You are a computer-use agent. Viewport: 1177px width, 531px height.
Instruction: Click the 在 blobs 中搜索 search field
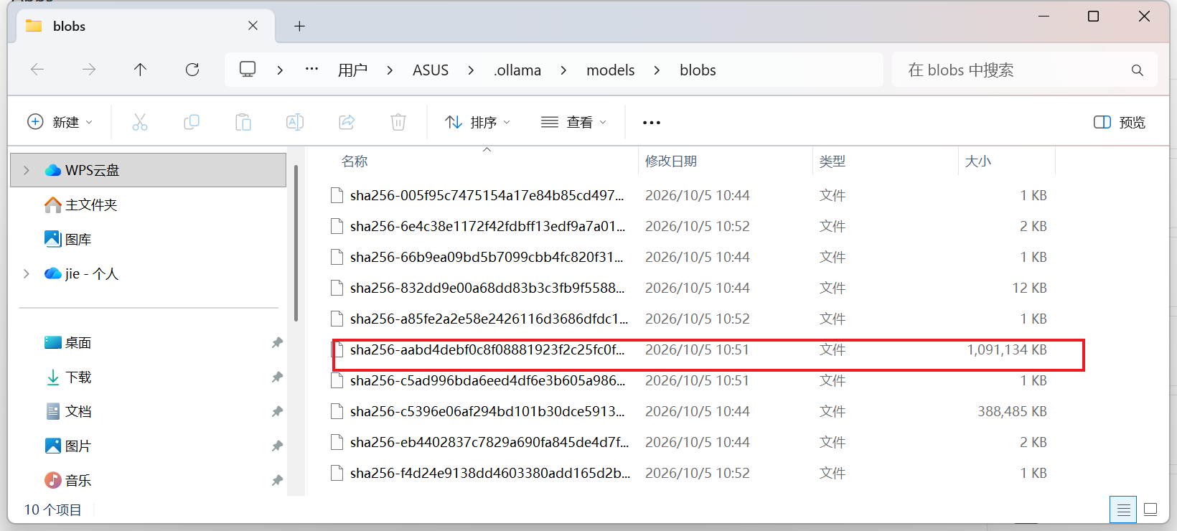[x=1024, y=70]
